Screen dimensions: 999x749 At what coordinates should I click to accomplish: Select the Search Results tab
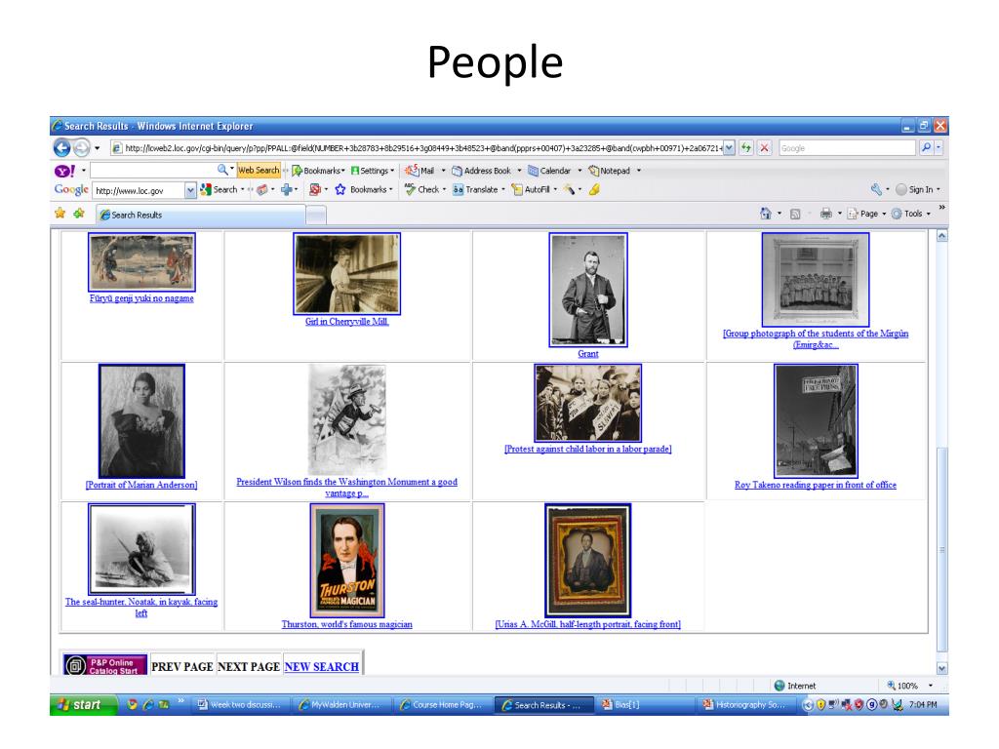(201, 216)
